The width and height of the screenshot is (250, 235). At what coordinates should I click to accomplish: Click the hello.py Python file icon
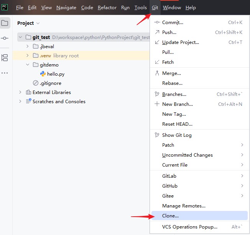point(43,74)
